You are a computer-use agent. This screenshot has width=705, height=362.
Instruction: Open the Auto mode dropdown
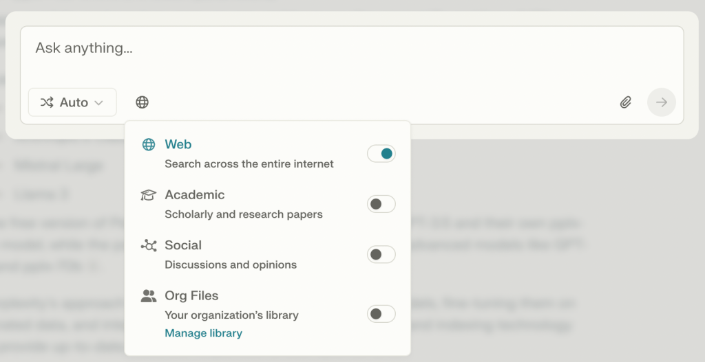(72, 102)
